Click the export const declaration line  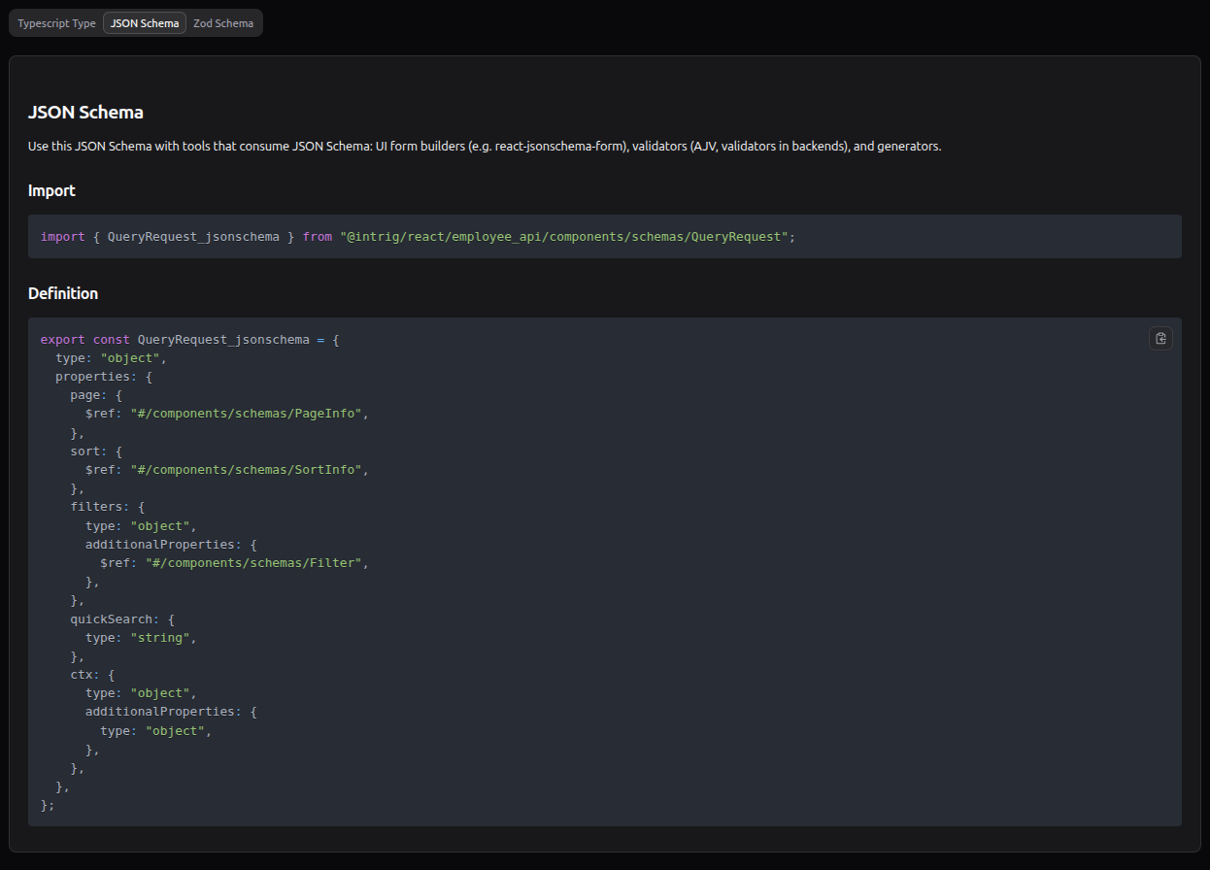pos(189,339)
